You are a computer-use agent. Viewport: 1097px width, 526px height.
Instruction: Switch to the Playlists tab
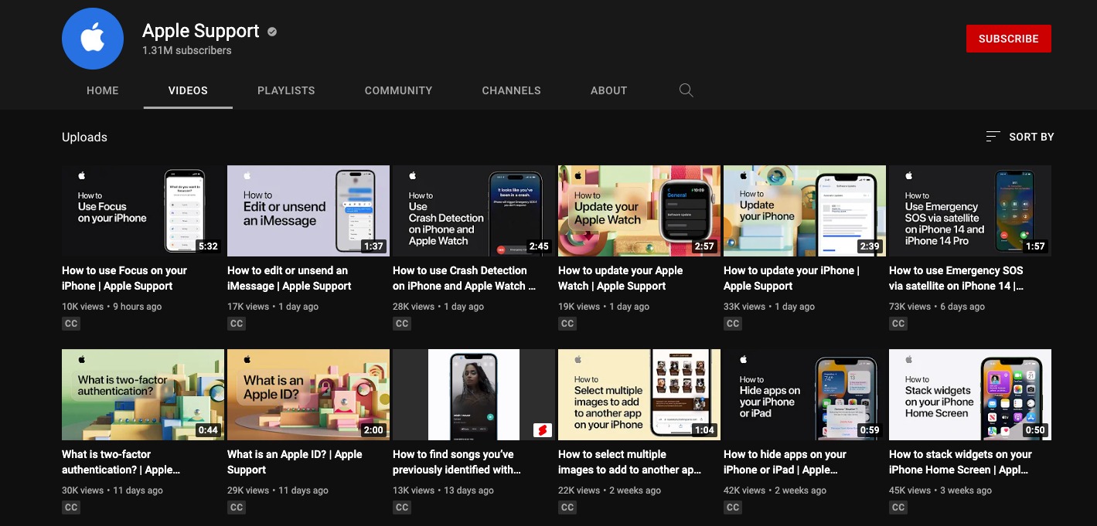(286, 90)
